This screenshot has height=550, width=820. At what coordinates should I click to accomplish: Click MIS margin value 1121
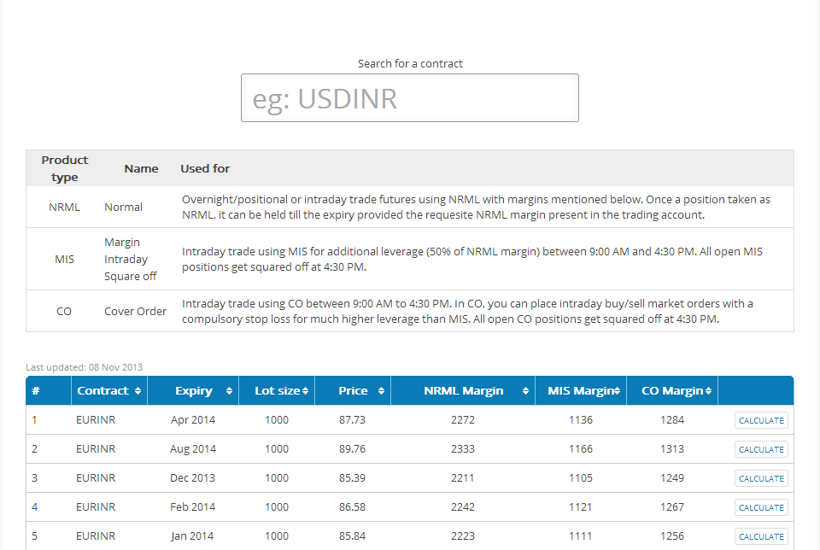[x=581, y=507]
